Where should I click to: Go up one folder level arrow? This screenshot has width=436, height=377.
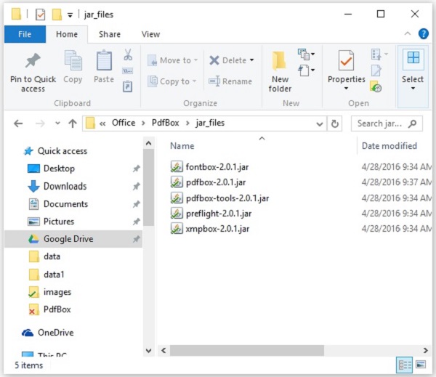click(x=73, y=123)
